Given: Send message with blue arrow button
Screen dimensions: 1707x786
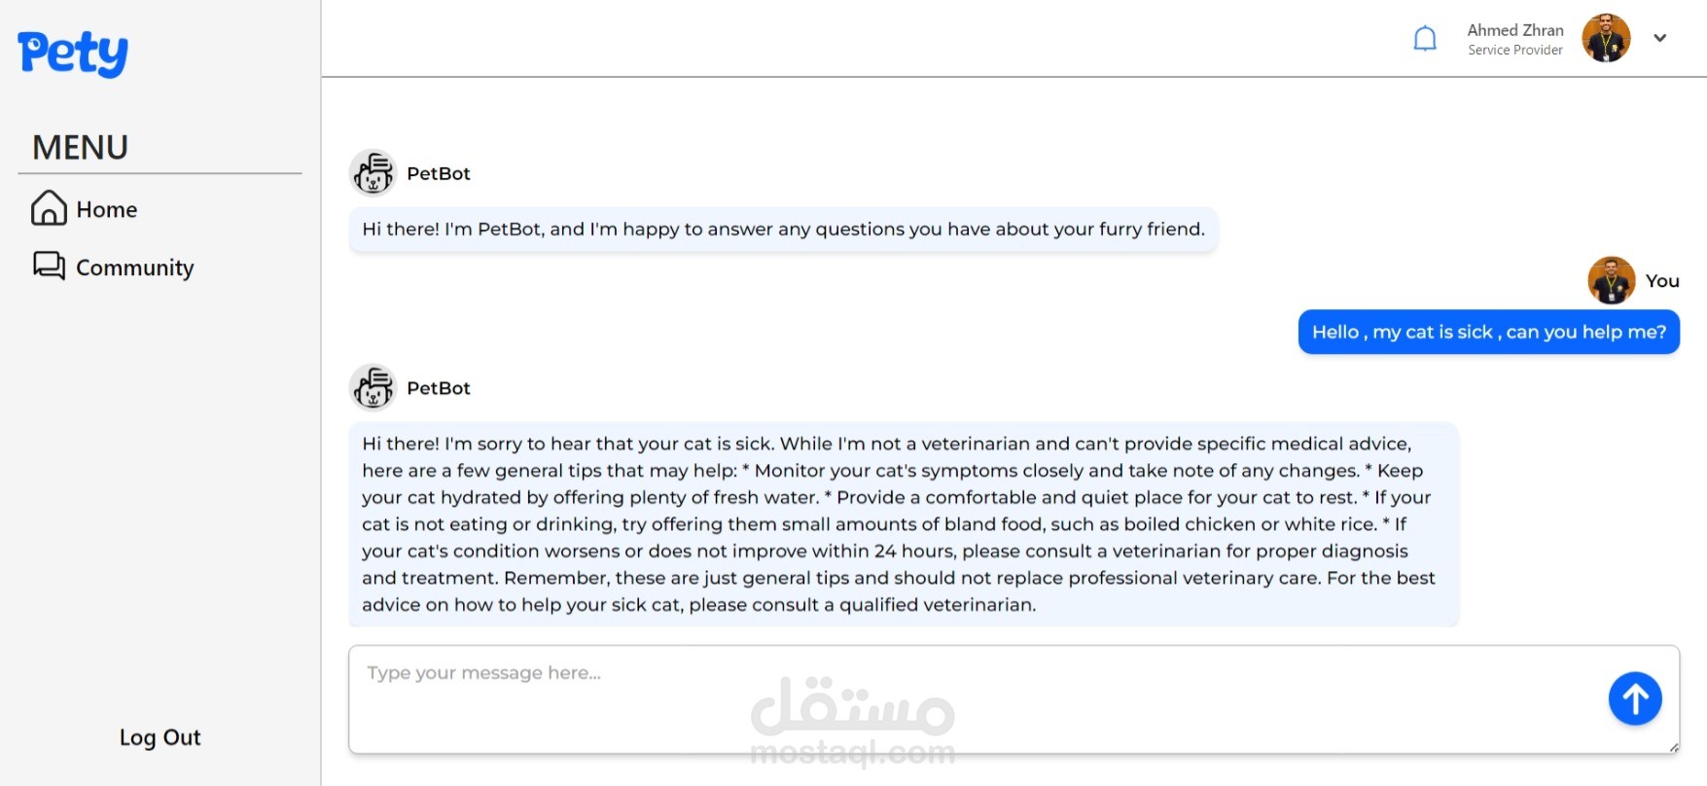Looking at the screenshot, I should pos(1635,698).
